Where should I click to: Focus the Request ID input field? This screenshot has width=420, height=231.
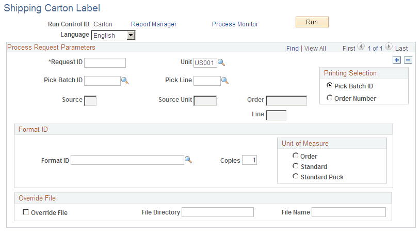tap(105, 63)
